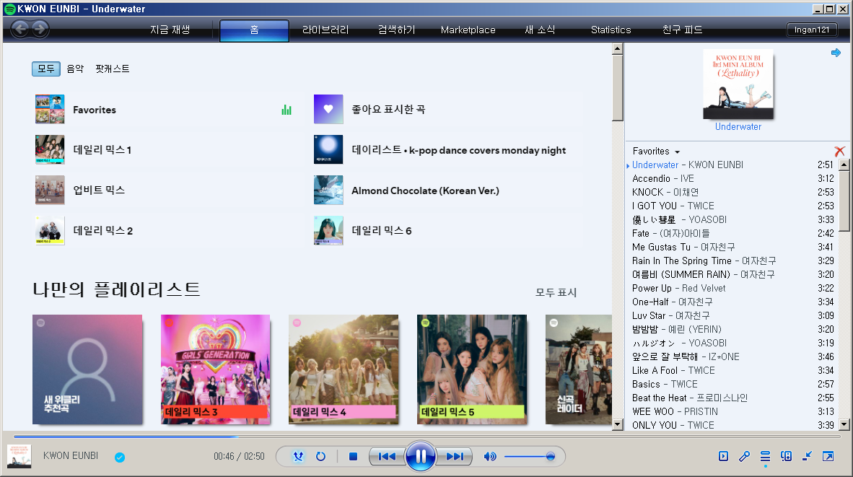This screenshot has width=853, height=477.
Task: Open the Marketplace tab
Action: pos(468,30)
